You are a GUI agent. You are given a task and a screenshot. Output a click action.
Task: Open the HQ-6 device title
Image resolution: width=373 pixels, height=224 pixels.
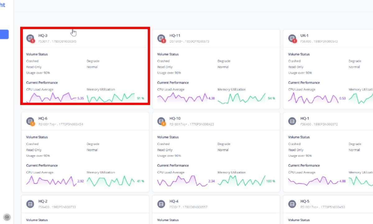click(x=43, y=119)
